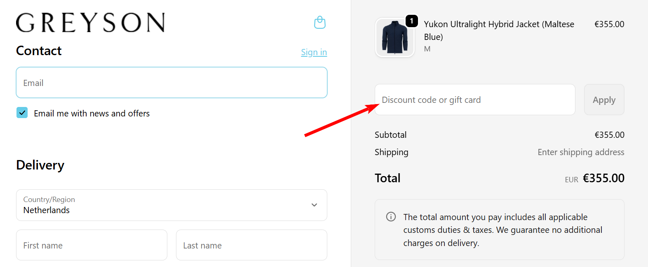Open the Country/Region dropdown
Viewport: 648px width, 267px height.
click(x=171, y=205)
